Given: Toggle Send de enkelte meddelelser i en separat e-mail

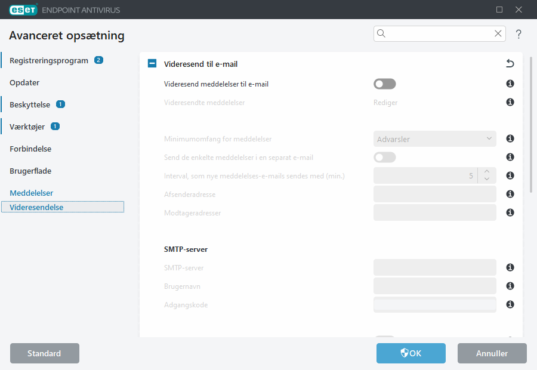Looking at the screenshot, I should (385, 158).
